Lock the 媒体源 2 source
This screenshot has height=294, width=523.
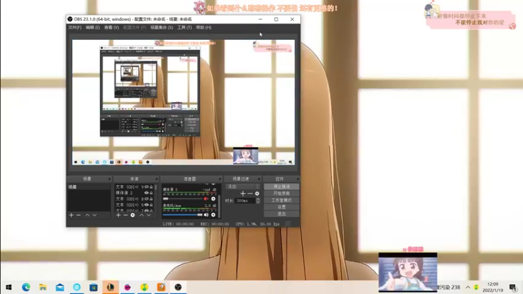pyautogui.click(x=151, y=193)
